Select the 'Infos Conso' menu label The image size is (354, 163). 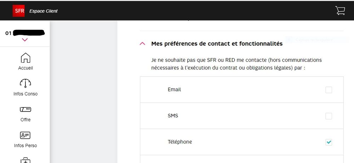[25, 94]
